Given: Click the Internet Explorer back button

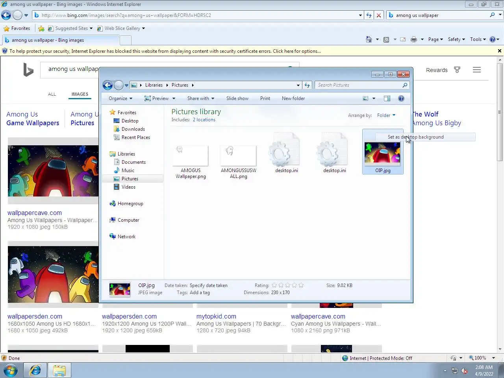Looking at the screenshot, I should 6,15.
